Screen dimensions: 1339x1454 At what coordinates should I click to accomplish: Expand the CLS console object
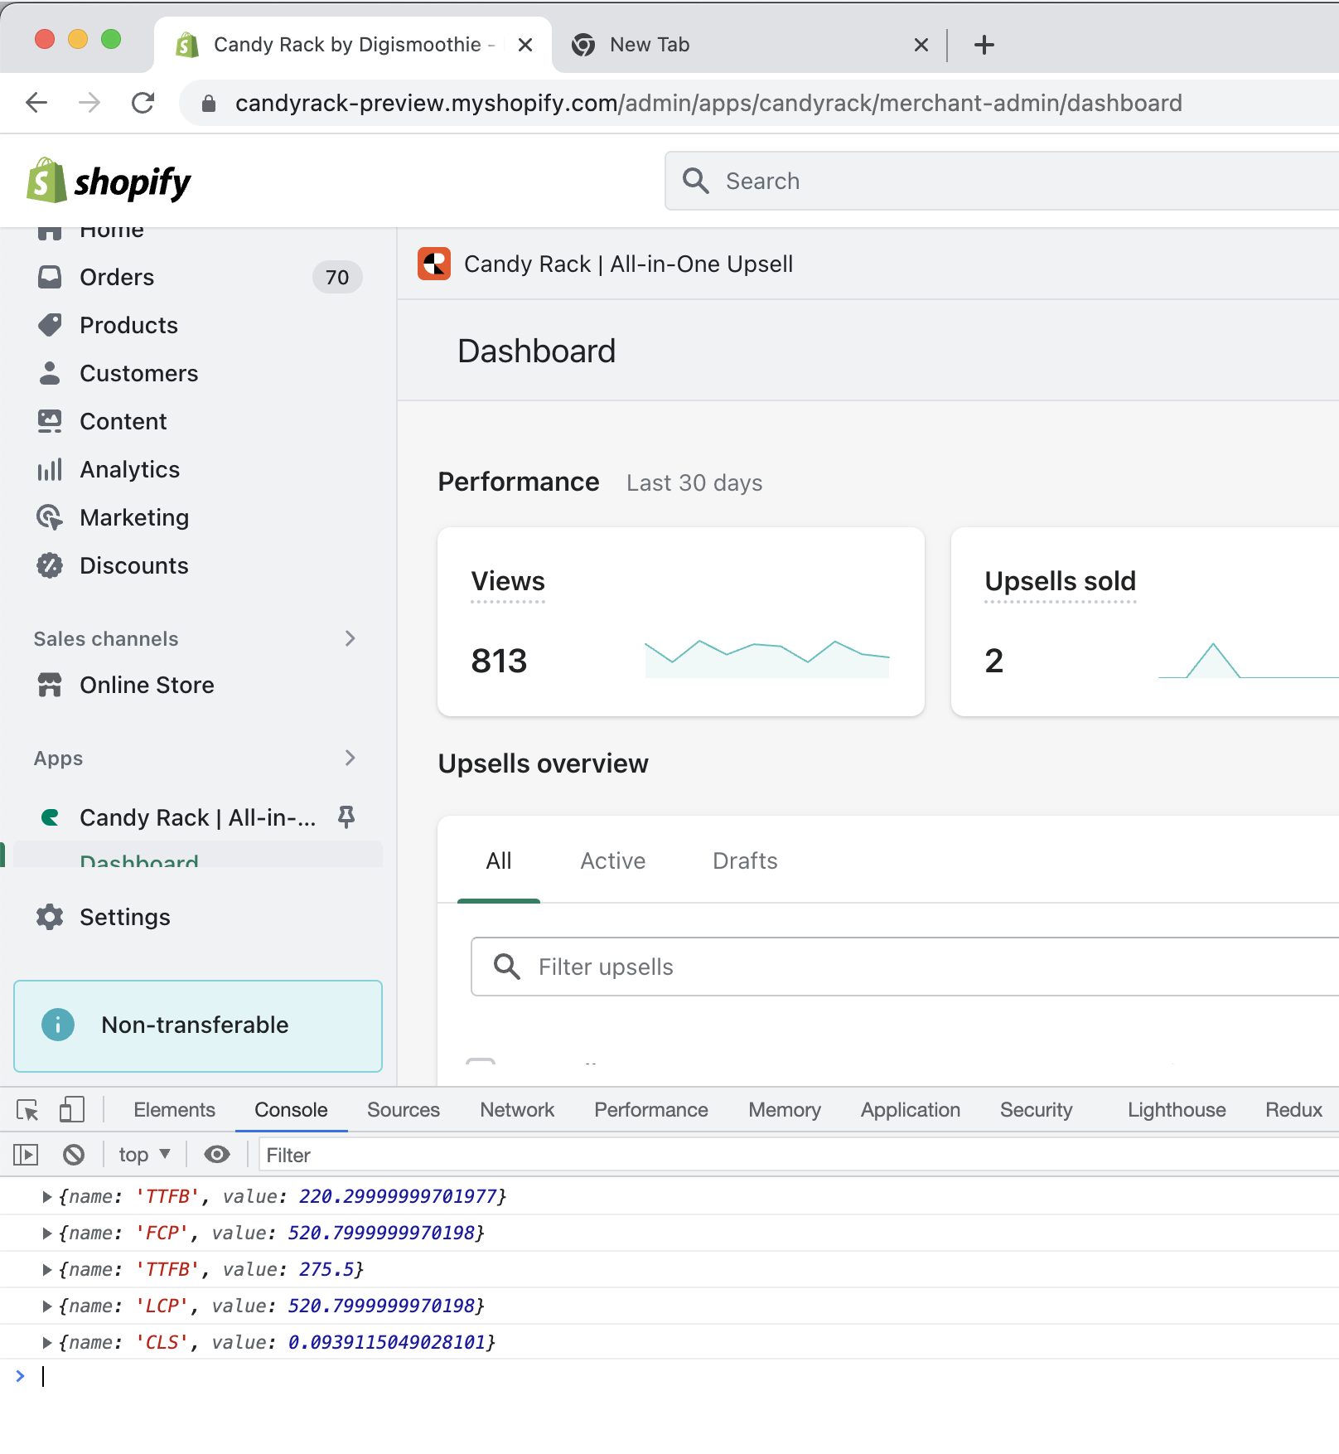[x=47, y=1342]
